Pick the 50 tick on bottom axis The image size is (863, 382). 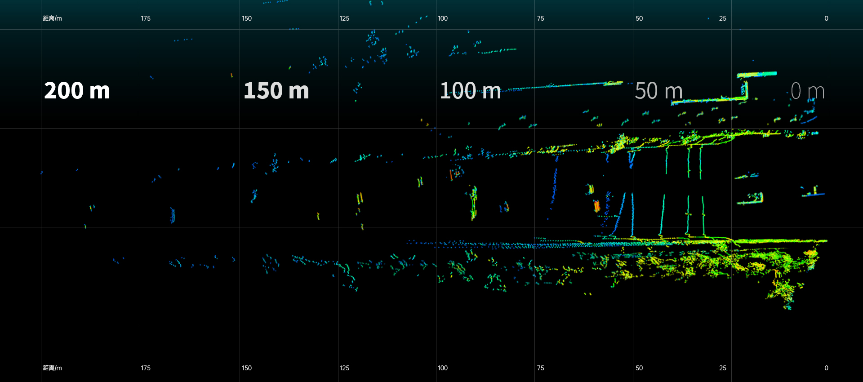[x=639, y=368]
